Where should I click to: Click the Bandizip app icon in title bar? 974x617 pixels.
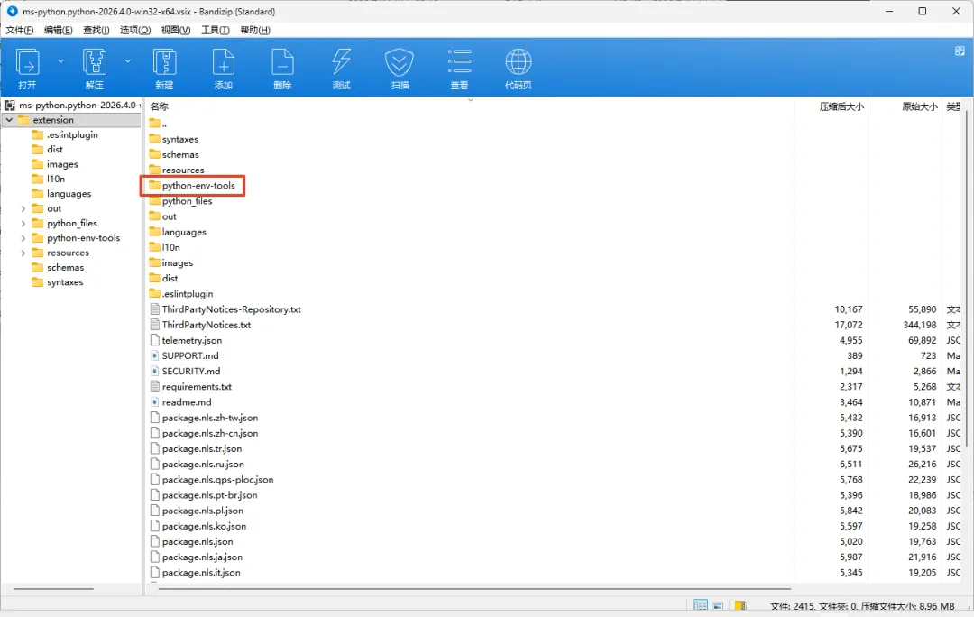[12, 11]
